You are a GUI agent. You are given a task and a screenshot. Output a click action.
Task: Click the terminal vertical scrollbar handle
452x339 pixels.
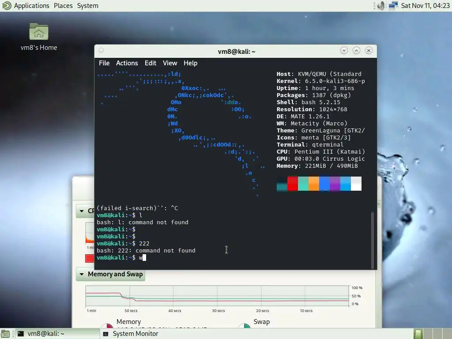[373, 240]
